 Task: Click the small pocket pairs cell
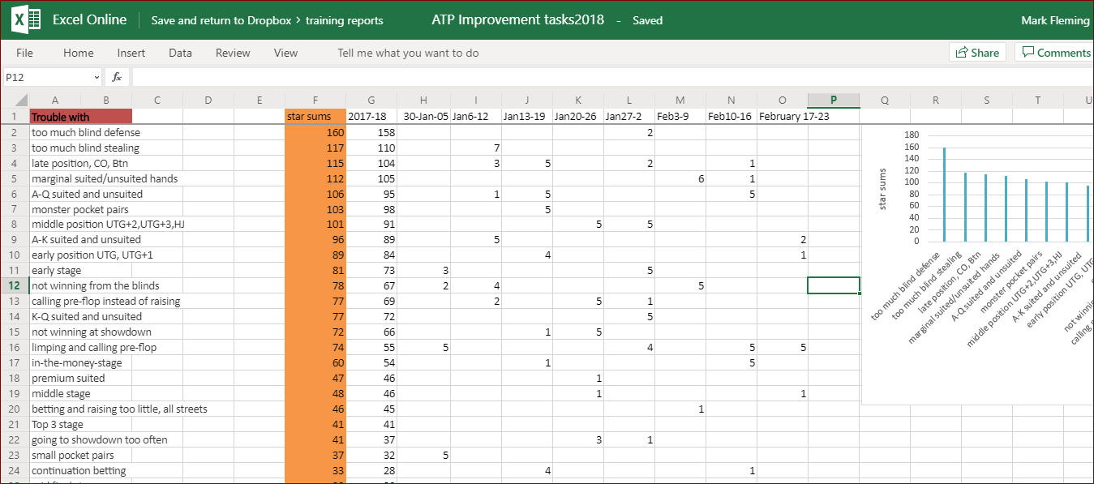point(73,455)
